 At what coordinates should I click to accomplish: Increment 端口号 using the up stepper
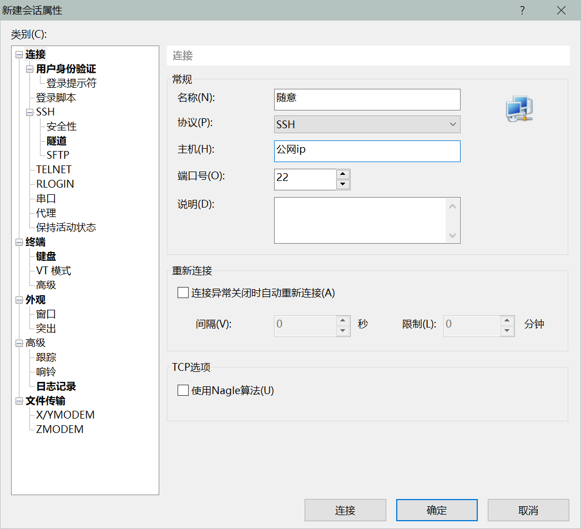[x=342, y=174]
